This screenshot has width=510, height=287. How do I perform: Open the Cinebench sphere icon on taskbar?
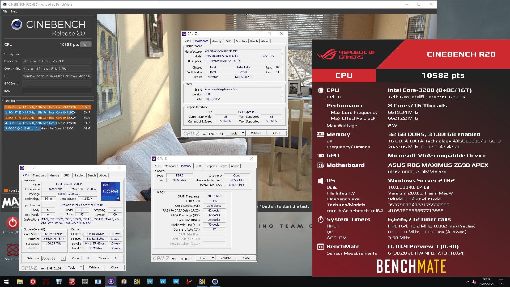tap(215, 282)
